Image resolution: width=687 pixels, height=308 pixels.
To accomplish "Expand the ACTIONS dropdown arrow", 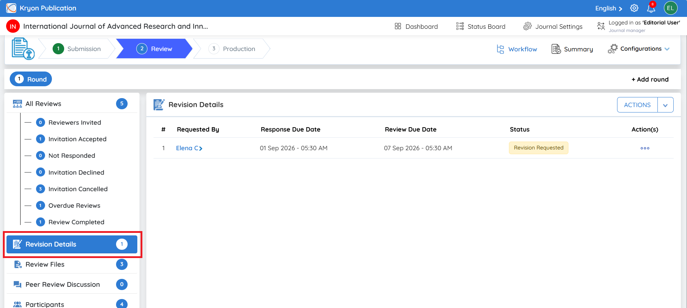I will [x=665, y=105].
